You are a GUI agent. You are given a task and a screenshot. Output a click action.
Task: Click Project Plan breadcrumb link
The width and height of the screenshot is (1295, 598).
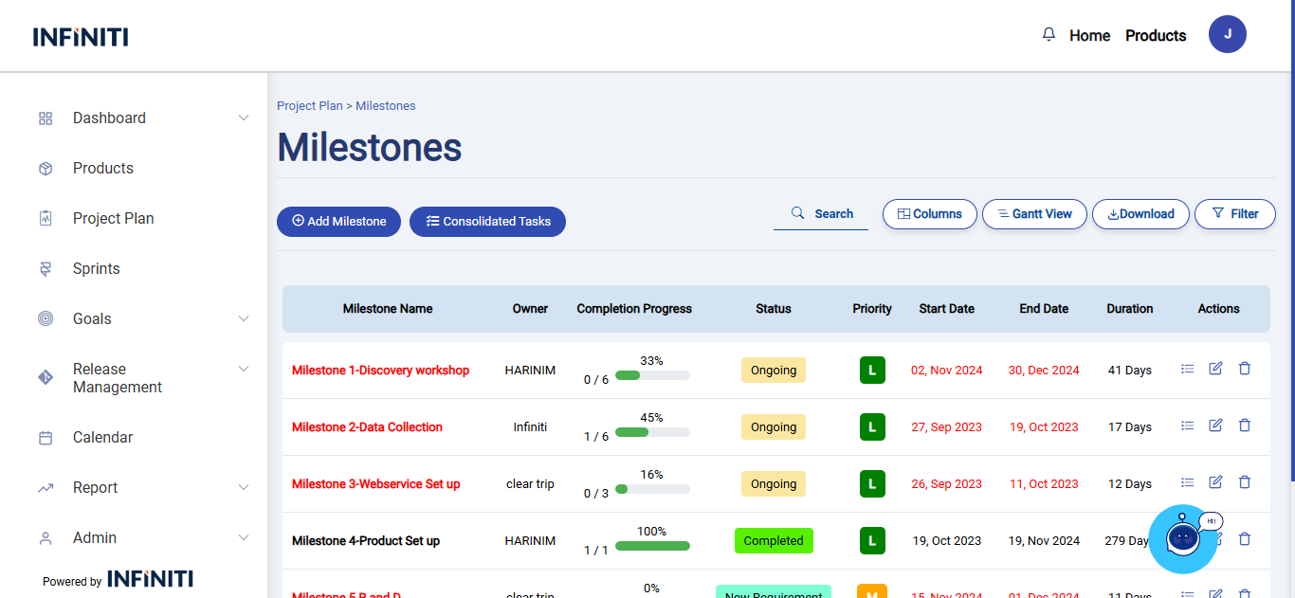coord(309,106)
